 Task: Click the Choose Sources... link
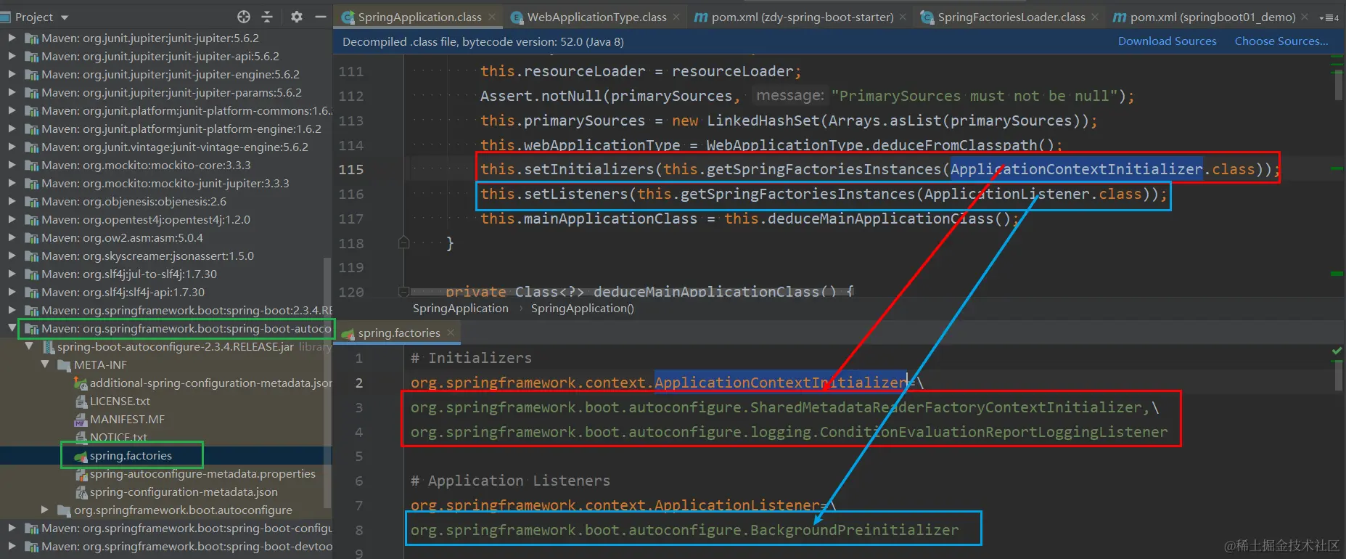(x=1281, y=41)
